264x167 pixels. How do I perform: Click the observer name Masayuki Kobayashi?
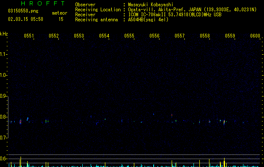151,5
